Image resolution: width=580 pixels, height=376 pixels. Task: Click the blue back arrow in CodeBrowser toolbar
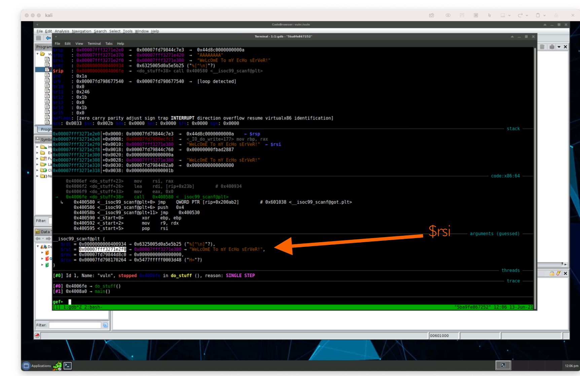(x=48, y=38)
